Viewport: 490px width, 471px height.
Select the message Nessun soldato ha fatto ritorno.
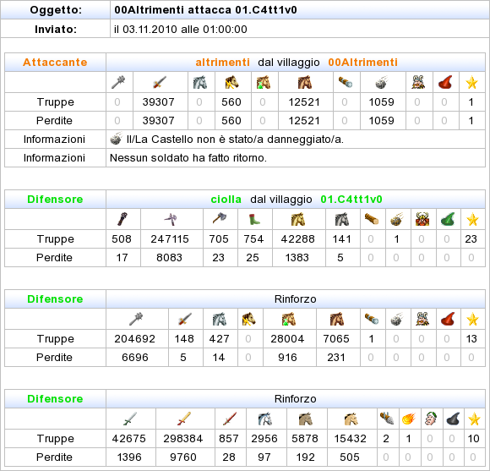[x=188, y=157]
